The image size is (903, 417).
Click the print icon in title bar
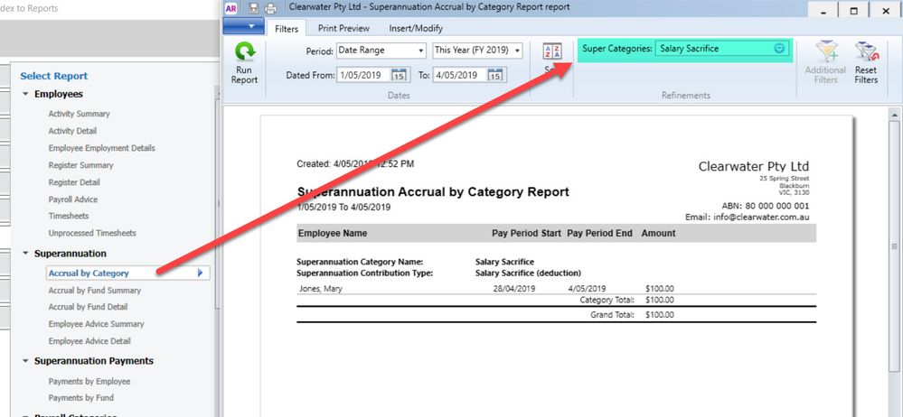click(x=269, y=8)
